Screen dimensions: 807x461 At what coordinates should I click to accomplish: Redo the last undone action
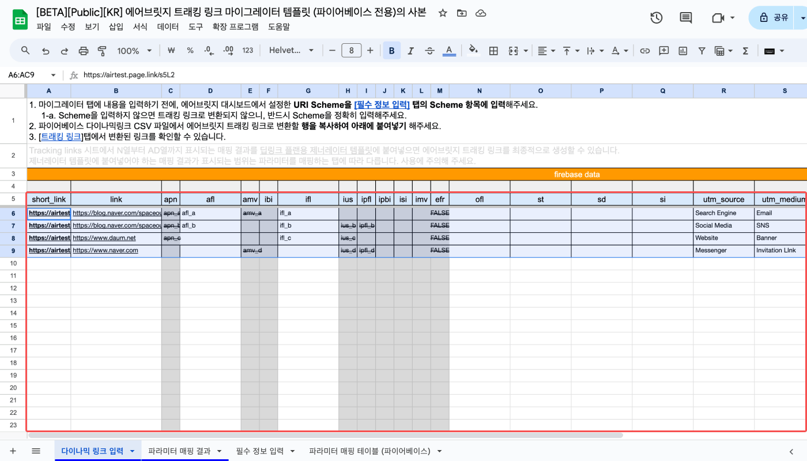(x=65, y=51)
